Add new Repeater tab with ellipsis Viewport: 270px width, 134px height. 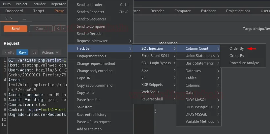click(x=24, y=18)
